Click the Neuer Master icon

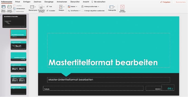(3, 7)
